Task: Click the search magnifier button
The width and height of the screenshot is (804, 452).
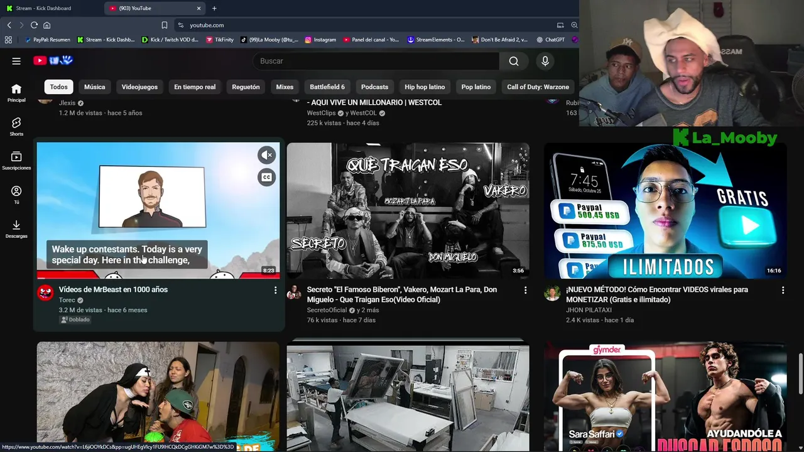Action: click(514, 61)
